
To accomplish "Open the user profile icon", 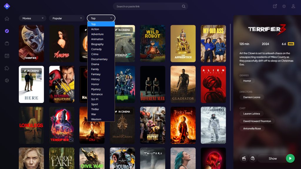I will tap(293, 6).
